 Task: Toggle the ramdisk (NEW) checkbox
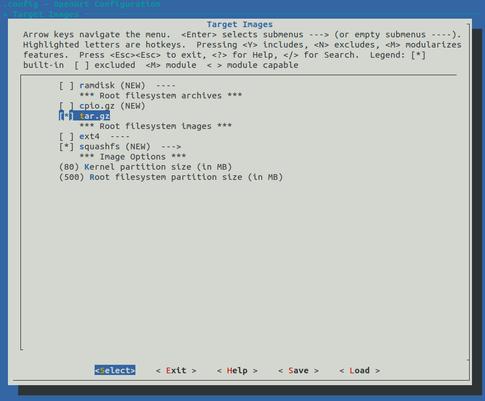[x=66, y=85]
